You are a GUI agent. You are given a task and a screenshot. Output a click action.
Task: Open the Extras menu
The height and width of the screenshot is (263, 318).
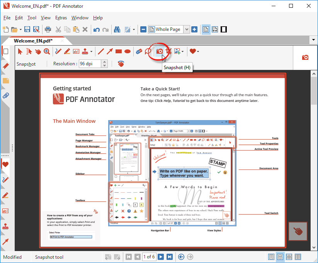pyautogui.click(x=61, y=18)
